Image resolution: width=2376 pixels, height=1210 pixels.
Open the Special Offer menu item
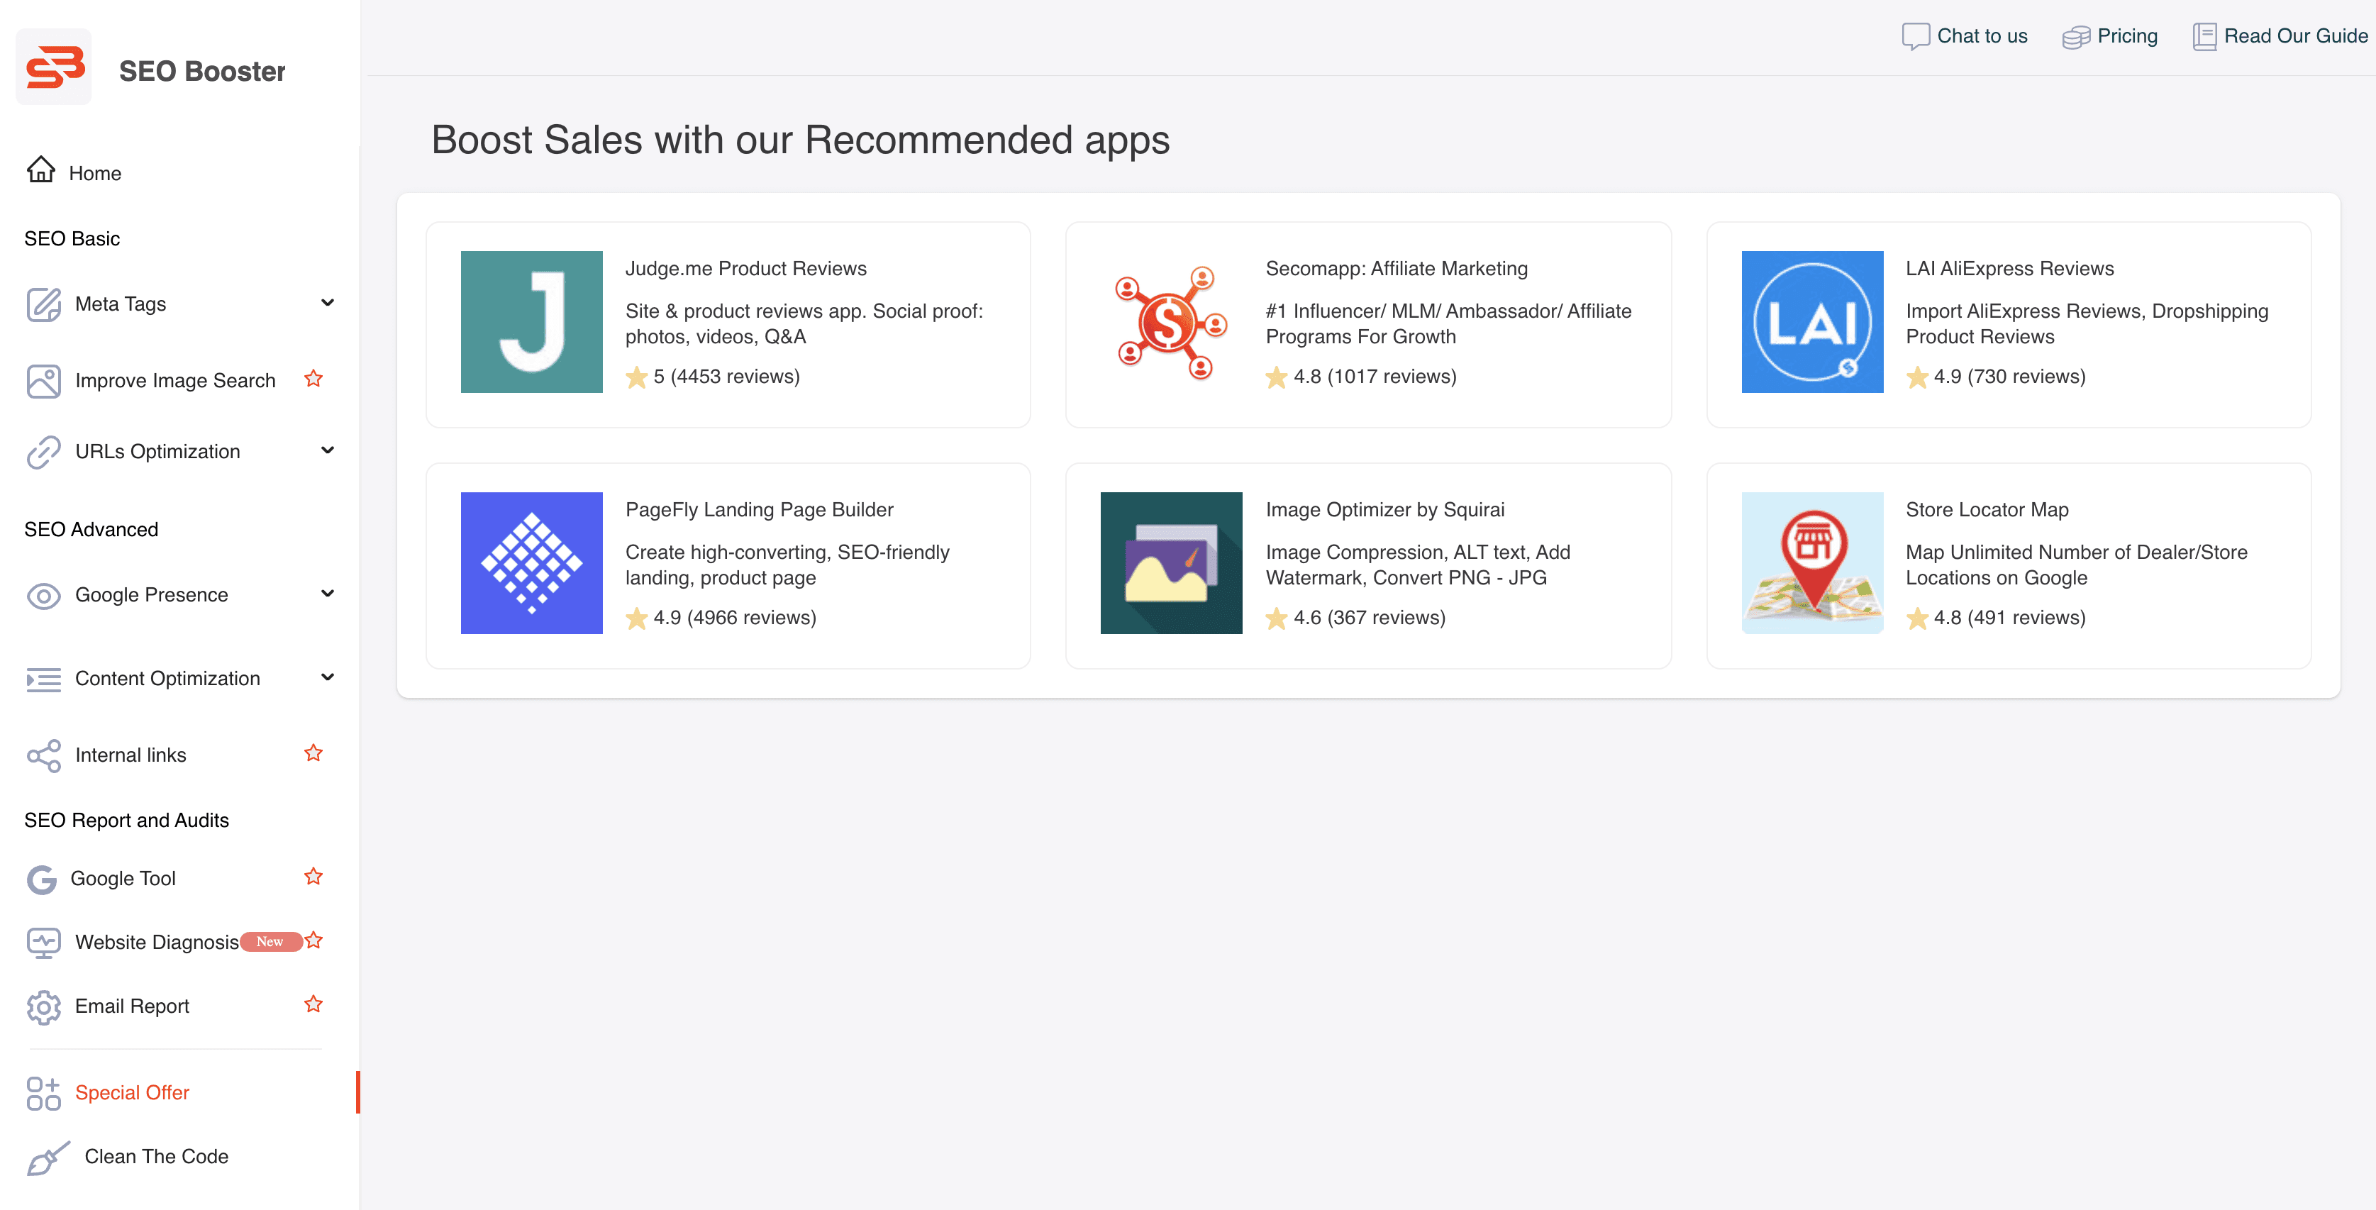point(132,1092)
